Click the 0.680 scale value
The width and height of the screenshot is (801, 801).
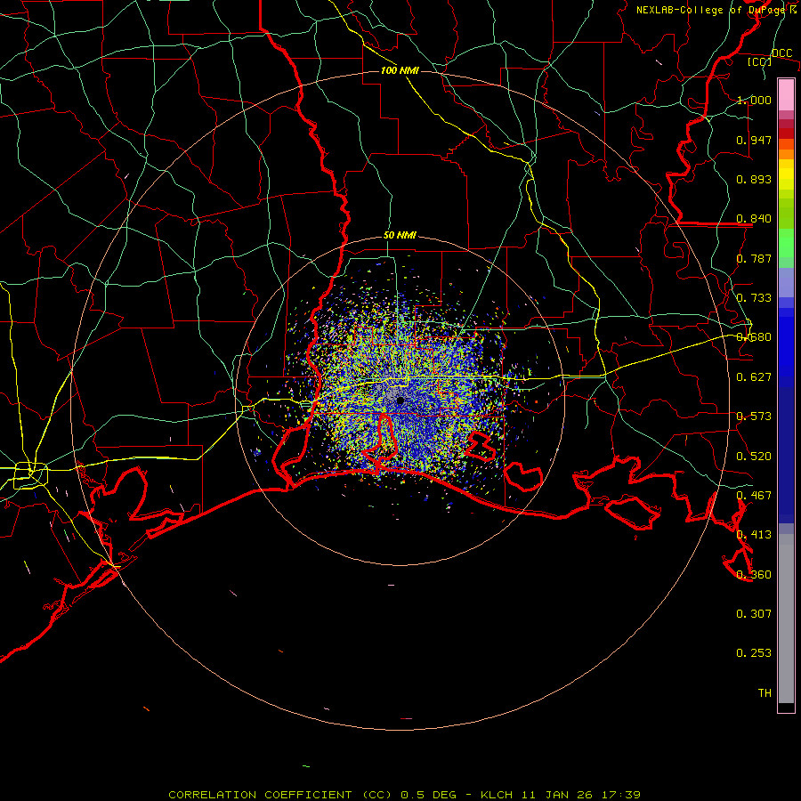754,337
